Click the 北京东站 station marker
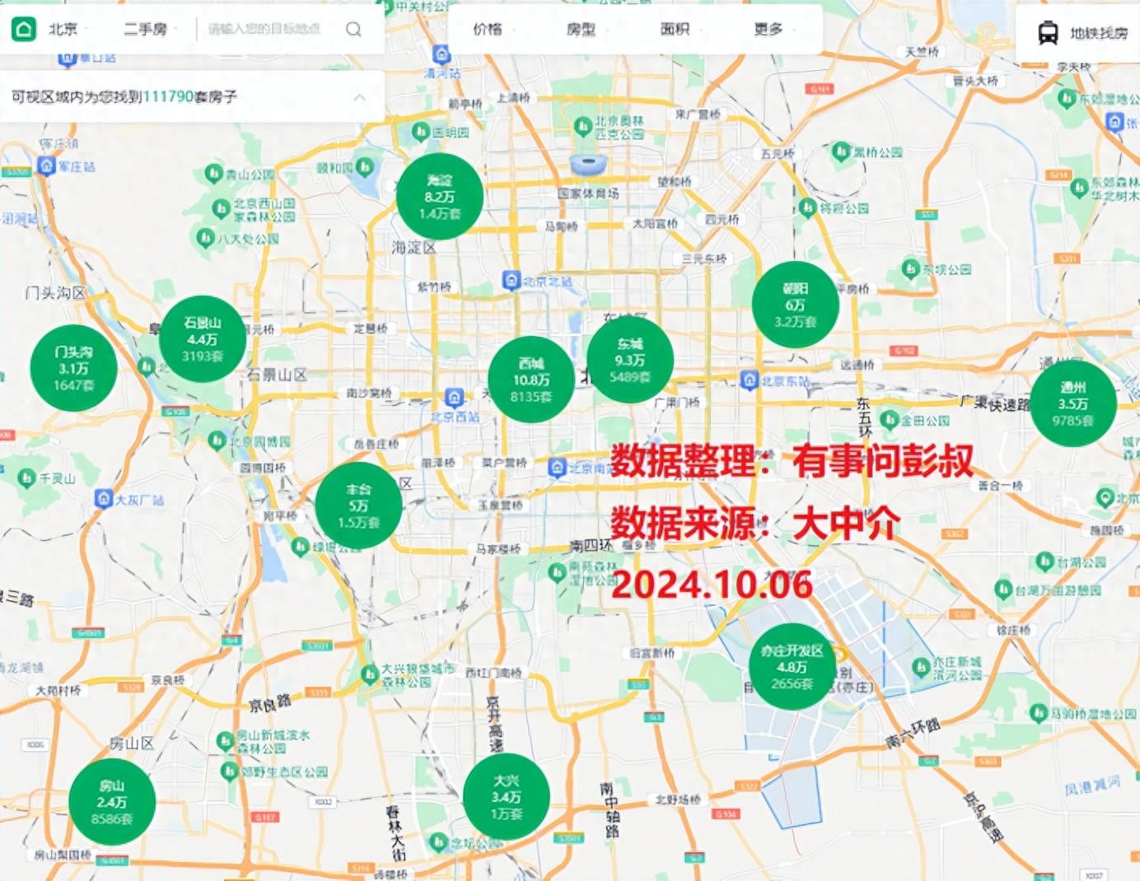This screenshot has width=1140, height=881. click(x=749, y=380)
